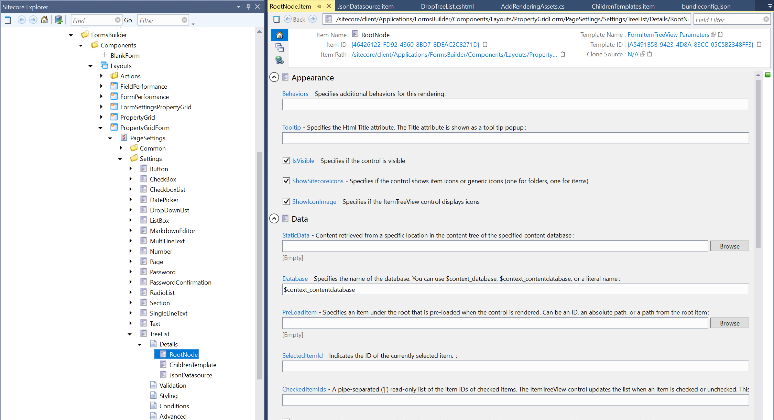
Task: Clear the Field Filter box
Action: click(x=766, y=20)
